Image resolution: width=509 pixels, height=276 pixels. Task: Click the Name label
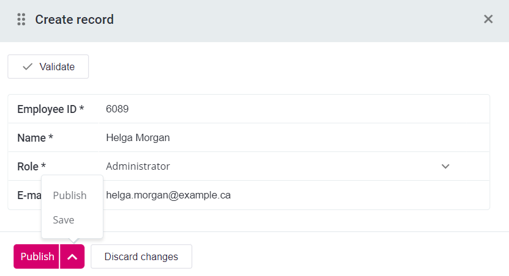[35, 138]
